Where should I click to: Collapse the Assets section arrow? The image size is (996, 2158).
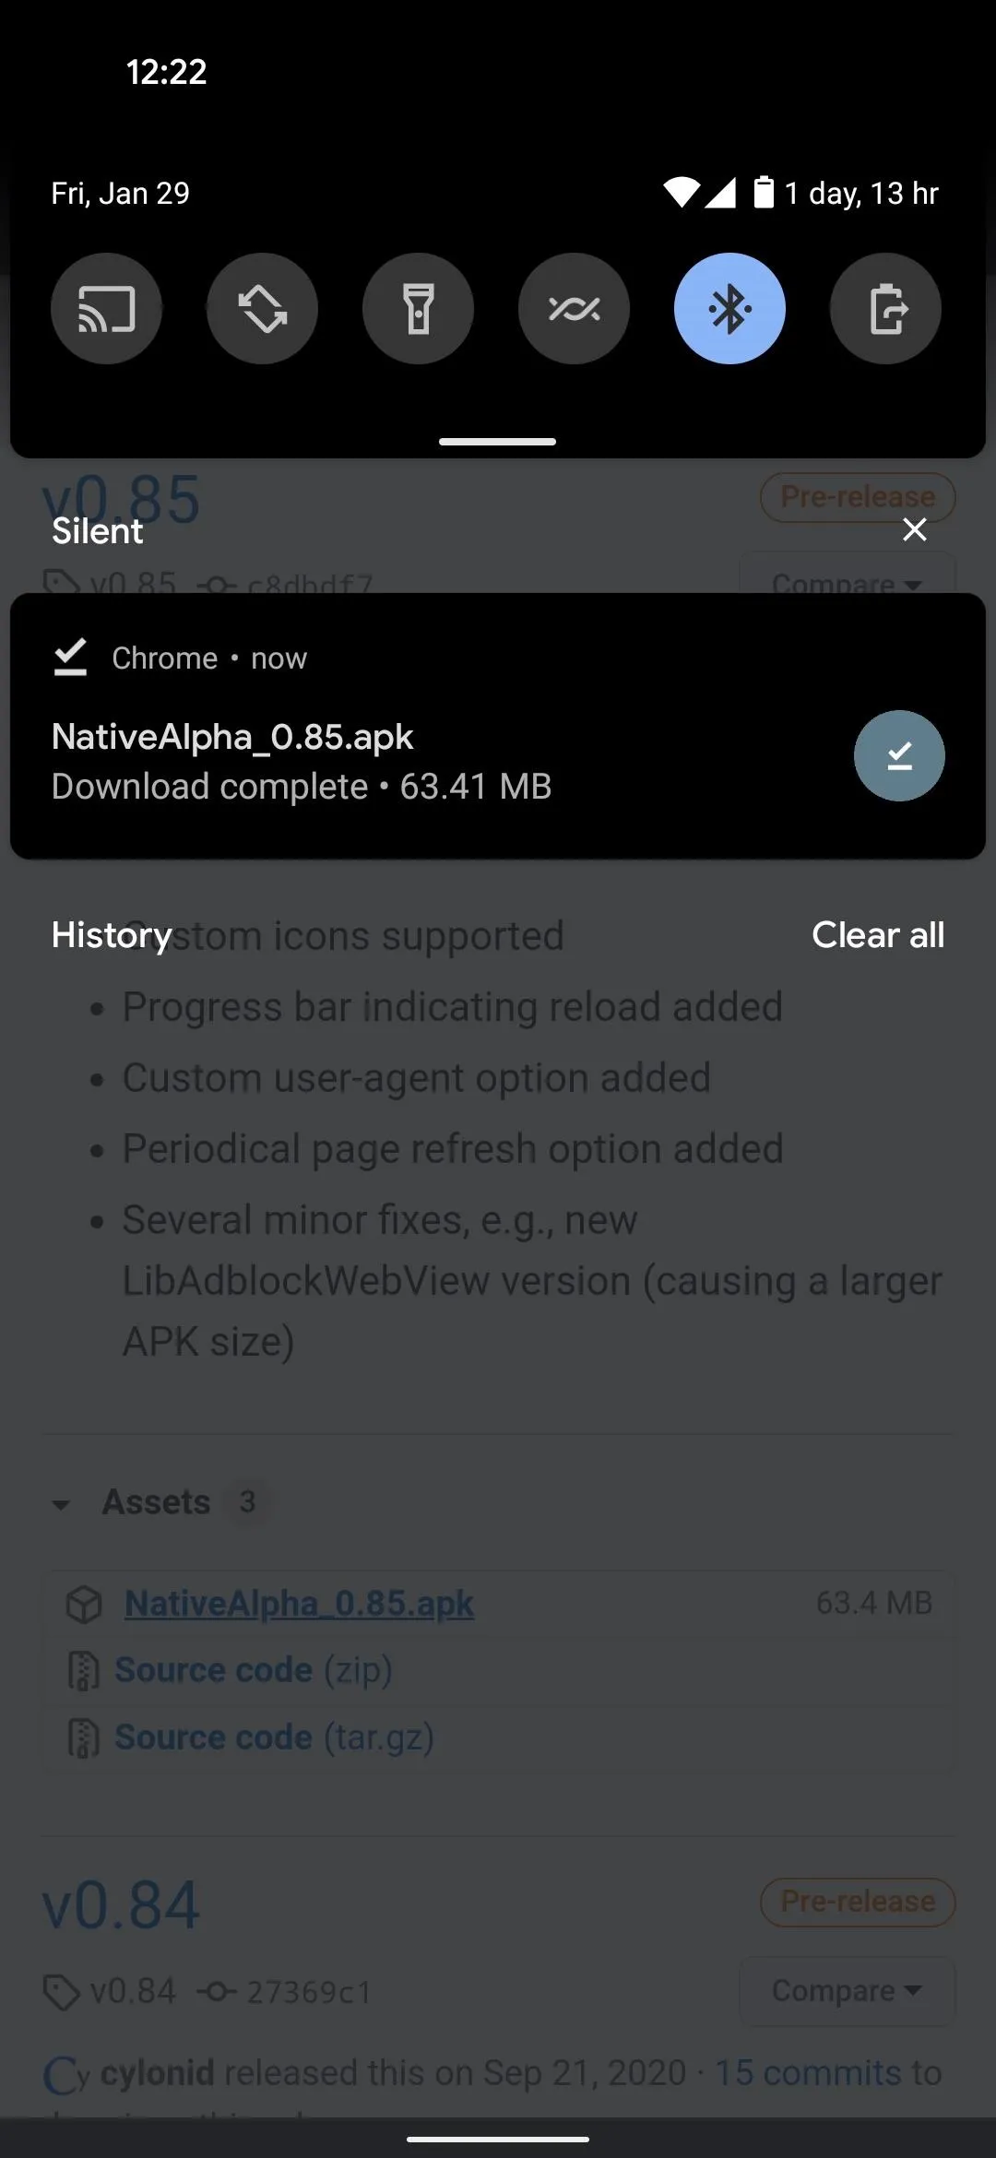point(61,1504)
